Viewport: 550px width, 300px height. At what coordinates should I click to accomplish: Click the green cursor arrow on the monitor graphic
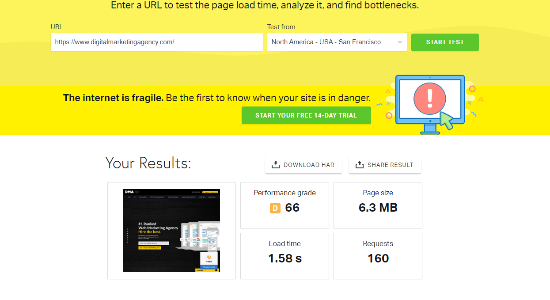(446, 120)
